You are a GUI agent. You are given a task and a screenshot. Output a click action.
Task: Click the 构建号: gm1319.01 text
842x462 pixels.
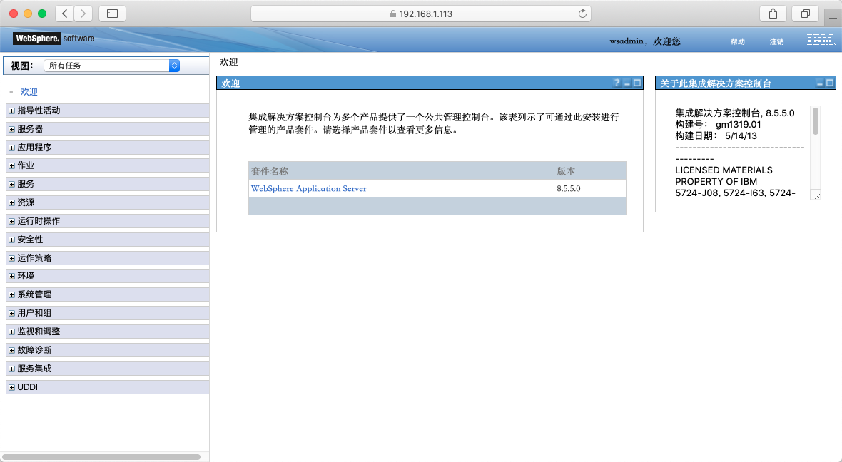pos(718,125)
